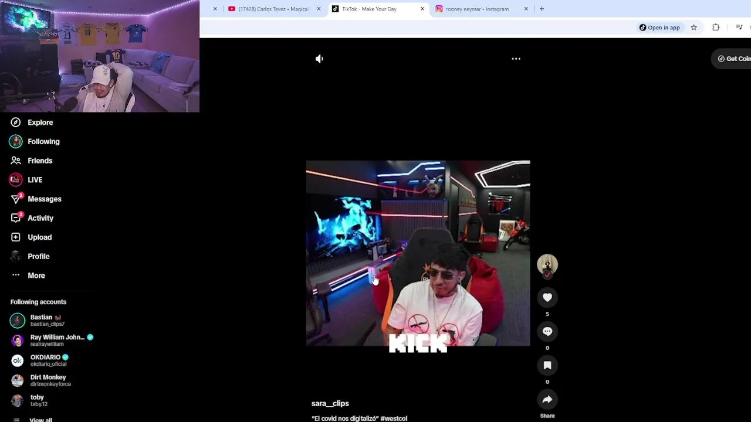Viewport: 751px width, 422px height.
Task: Open the three-dots video options menu
Action: tap(516, 59)
